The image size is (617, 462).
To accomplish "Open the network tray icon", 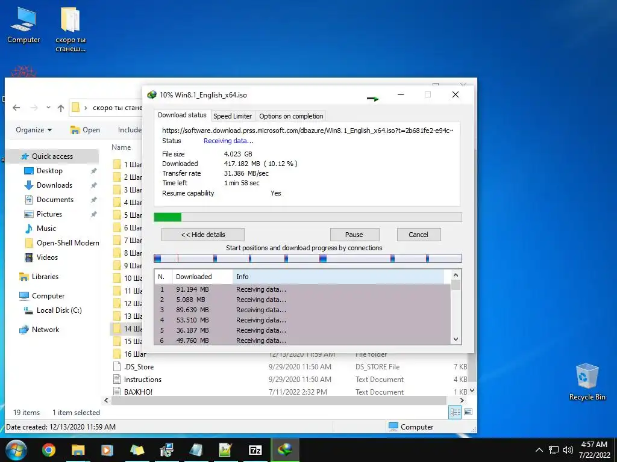I will pyautogui.click(x=554, y=450).
